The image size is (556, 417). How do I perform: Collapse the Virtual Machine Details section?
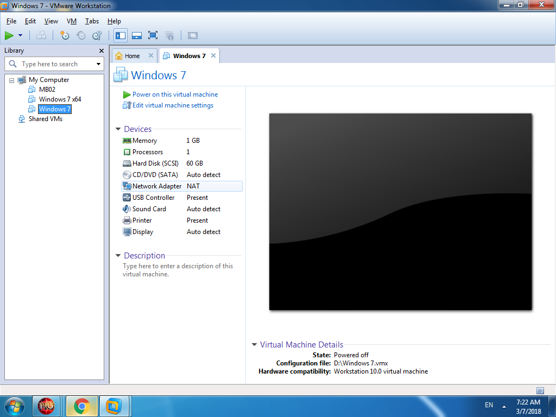254,345
